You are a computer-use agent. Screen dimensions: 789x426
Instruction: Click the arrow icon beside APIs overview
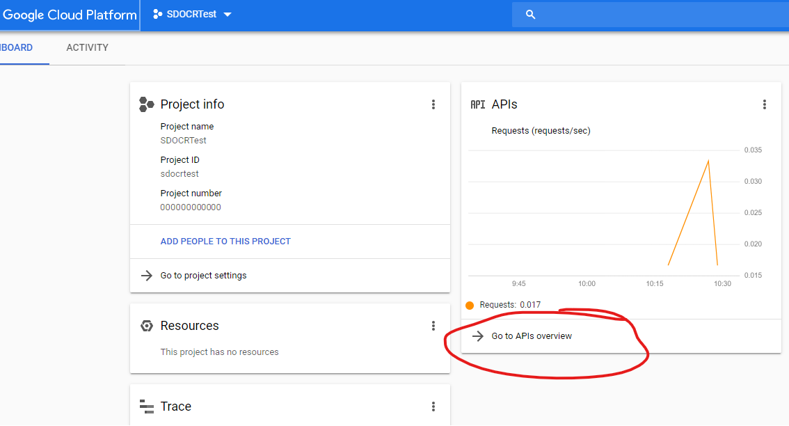(x=477, y=336)
